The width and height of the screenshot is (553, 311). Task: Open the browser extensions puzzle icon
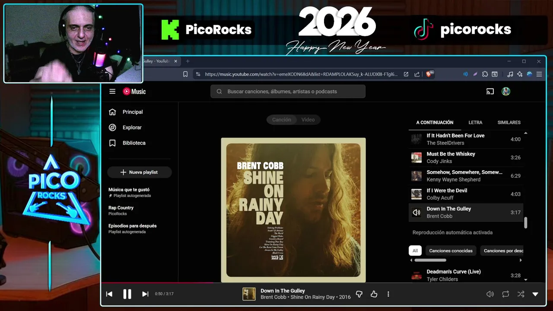[485, 74]
